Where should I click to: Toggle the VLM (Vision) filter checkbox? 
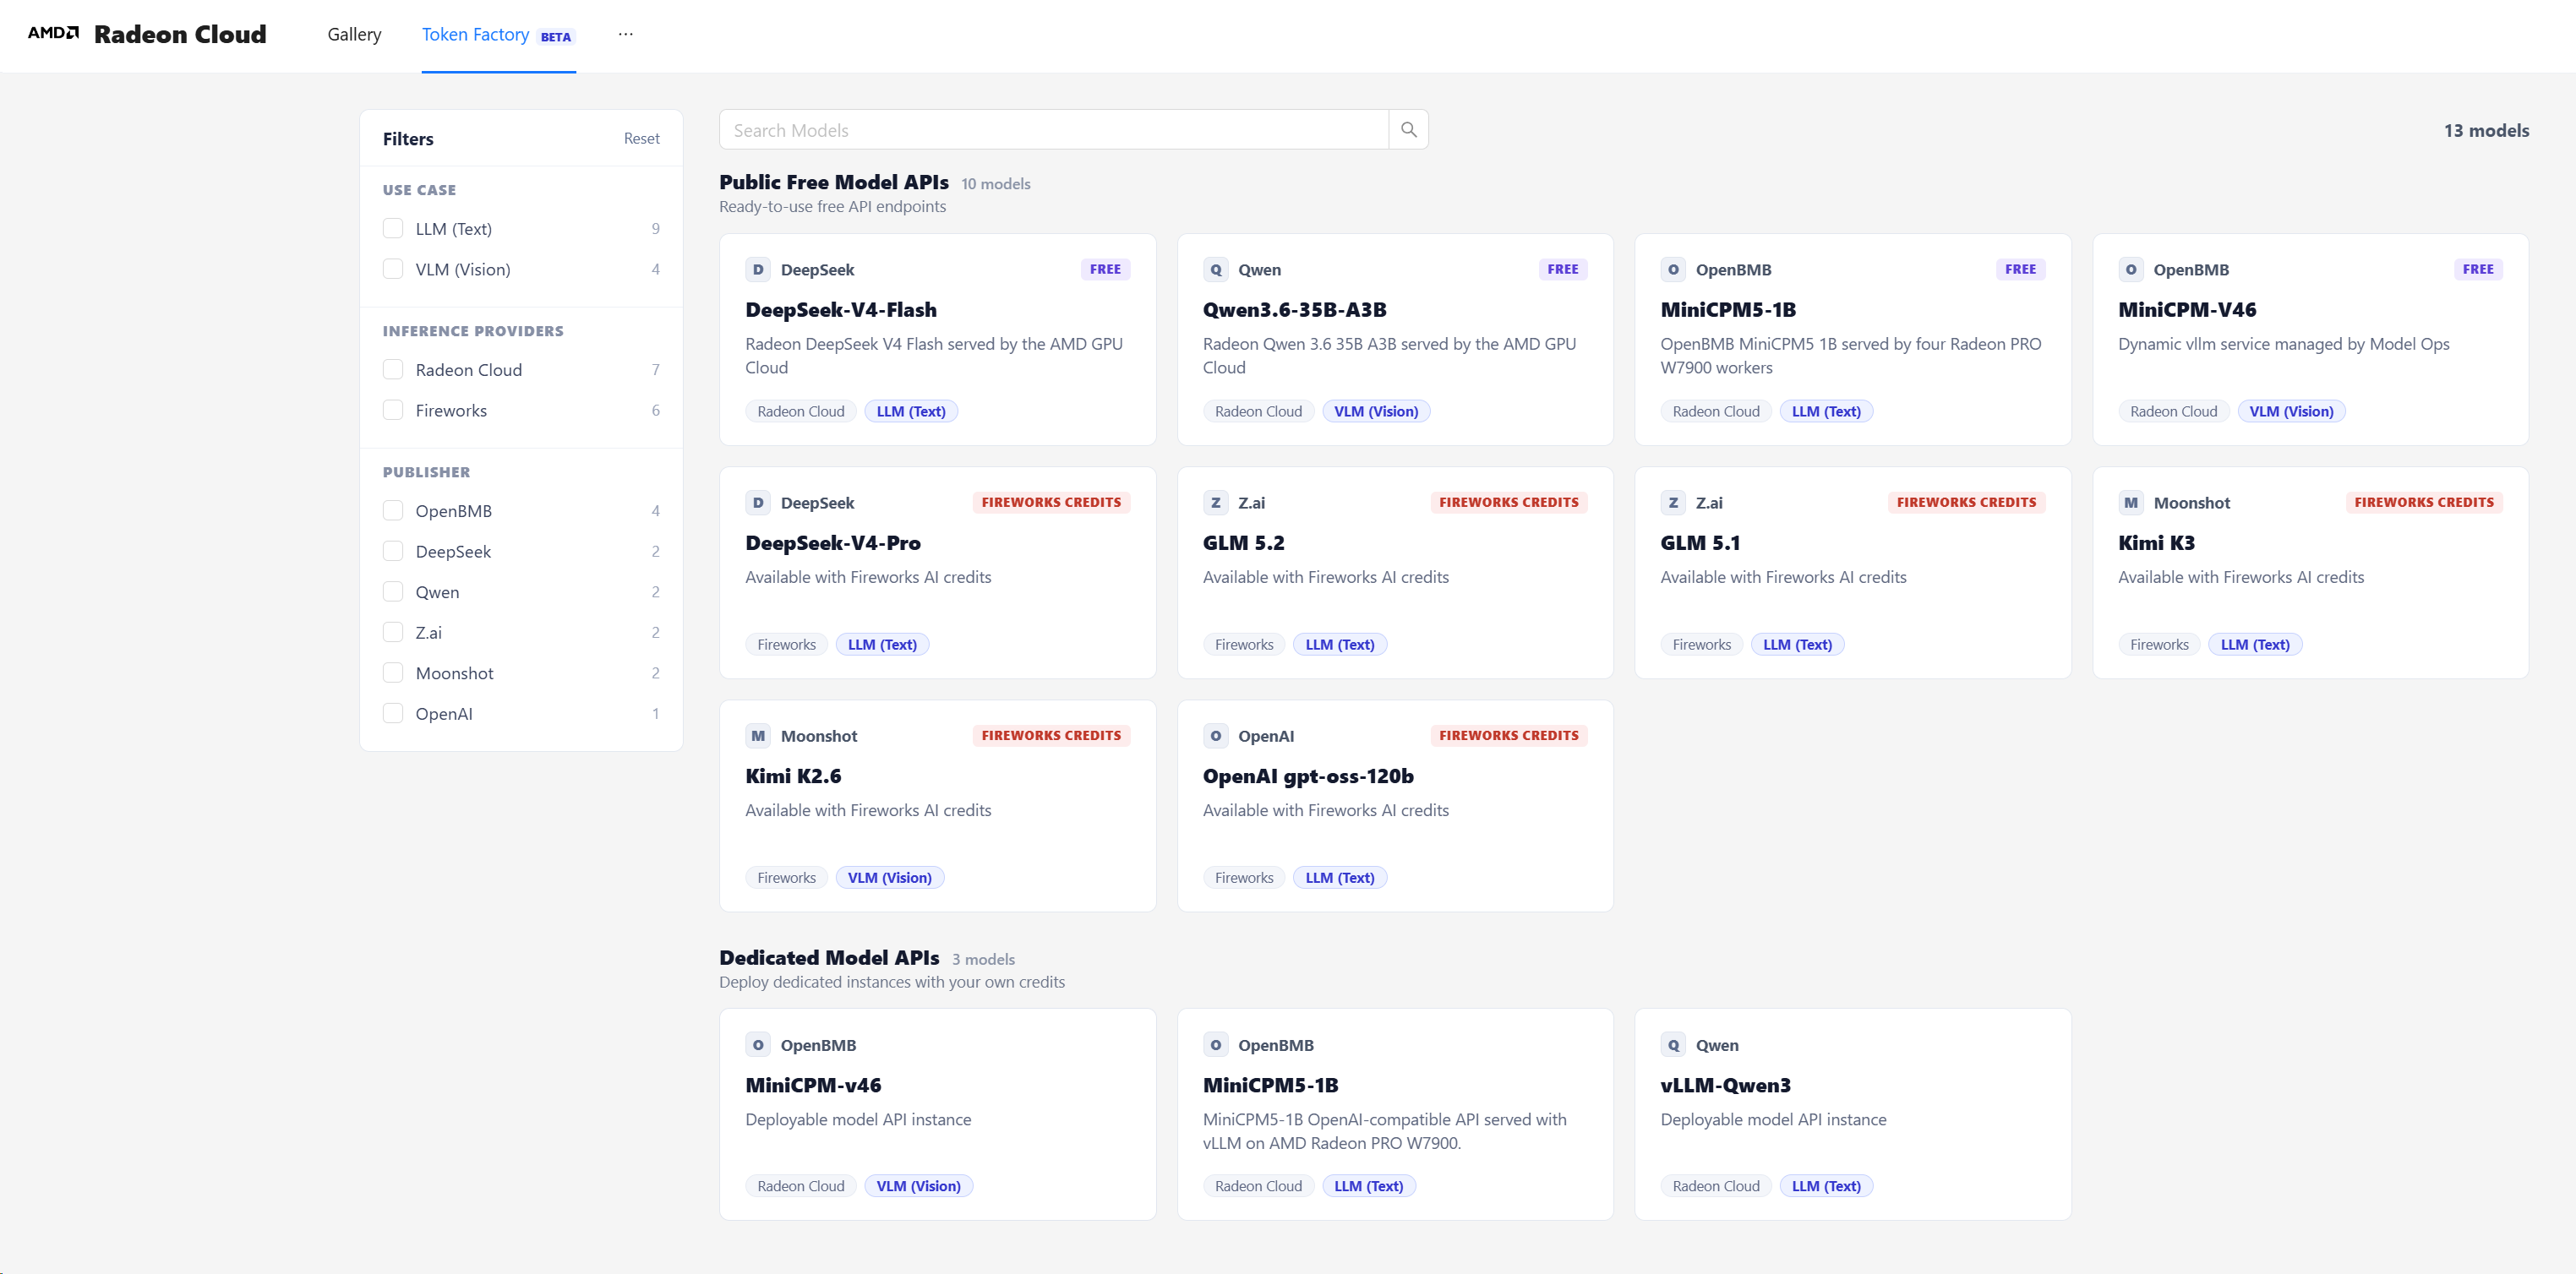(x=393, y=269)
